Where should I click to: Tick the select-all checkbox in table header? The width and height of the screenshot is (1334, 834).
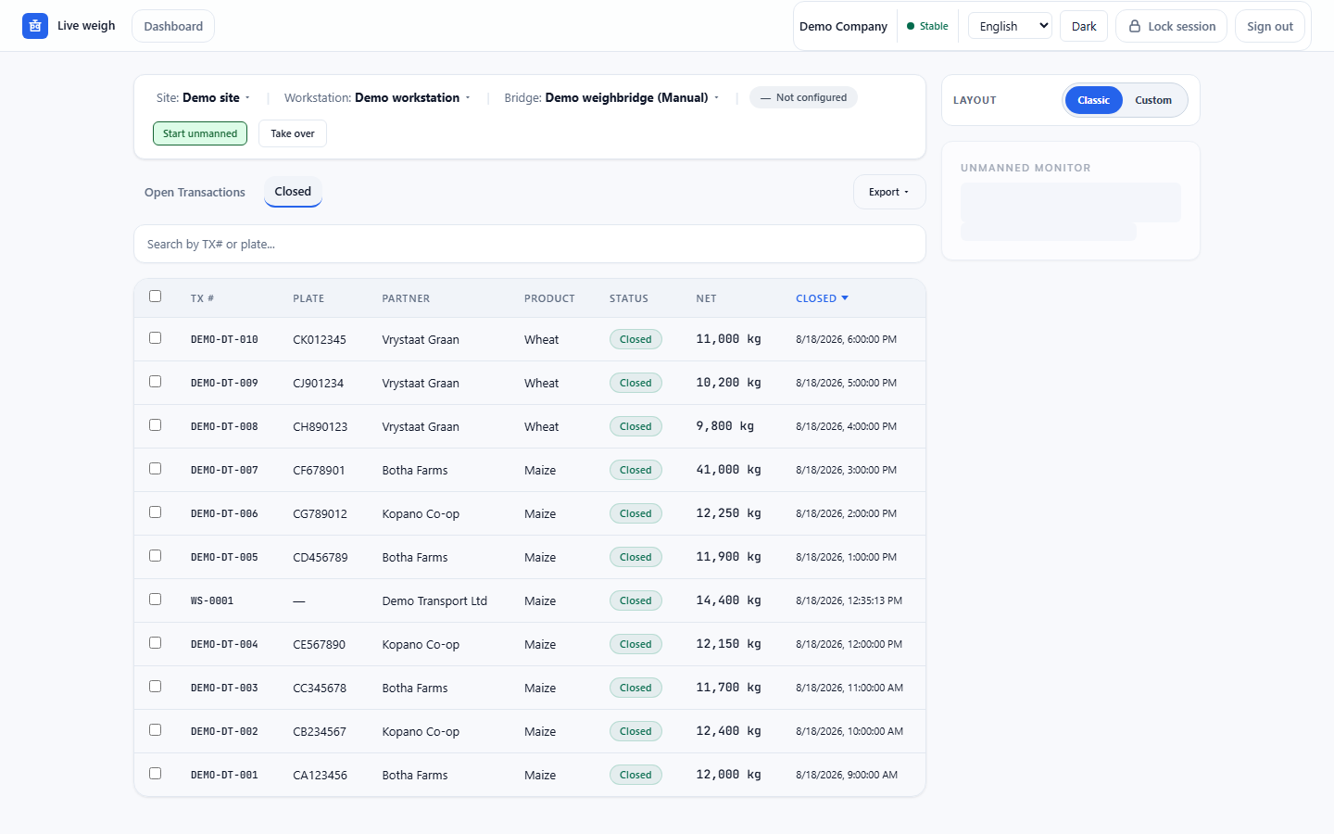(156, 297)
